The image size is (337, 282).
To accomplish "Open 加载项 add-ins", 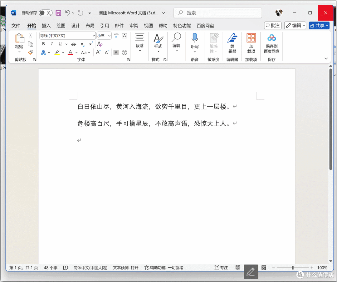I will pos(251,43).
